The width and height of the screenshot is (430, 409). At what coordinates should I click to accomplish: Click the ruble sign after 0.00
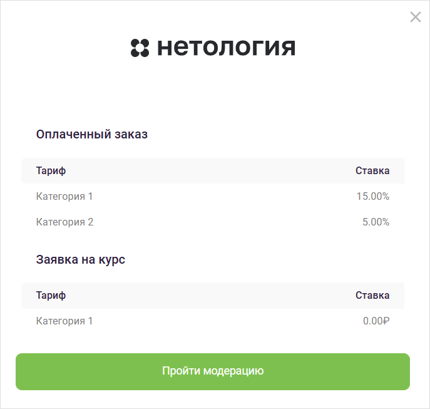pos(386,321)
